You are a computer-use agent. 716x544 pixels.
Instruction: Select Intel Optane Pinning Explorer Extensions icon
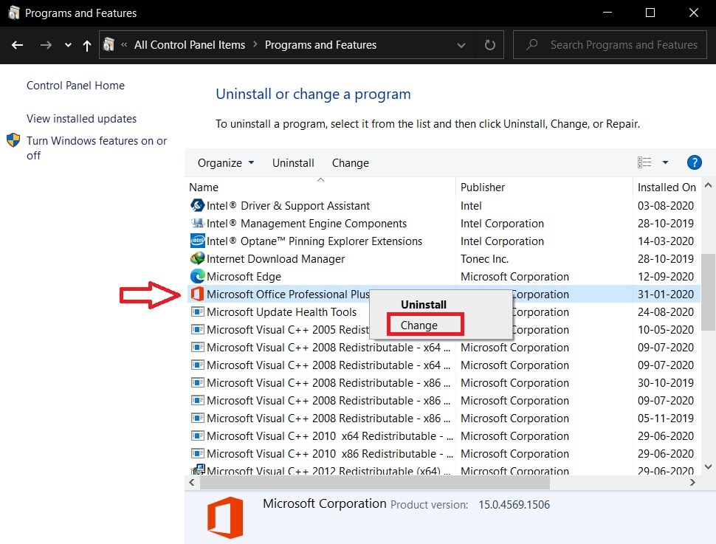coord(197,241)
